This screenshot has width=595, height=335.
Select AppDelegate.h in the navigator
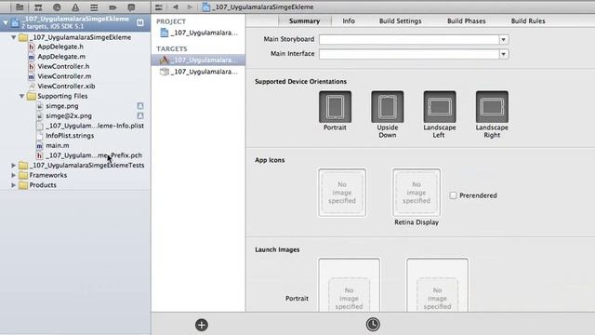pos(60,47)
